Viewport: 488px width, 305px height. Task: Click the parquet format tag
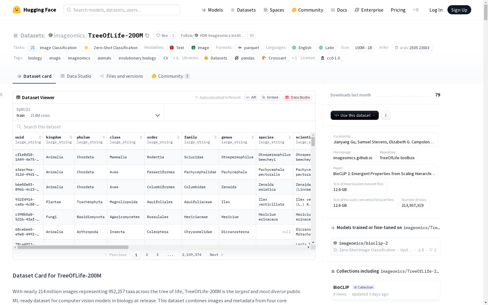tap(248, 48)
